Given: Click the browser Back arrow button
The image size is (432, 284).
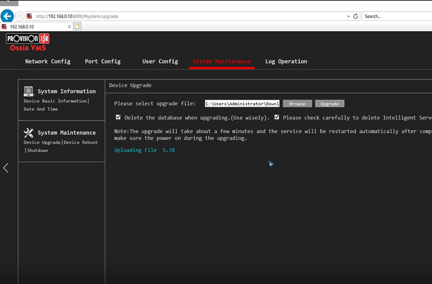Looking at the screenshot, I should [7, 16].
